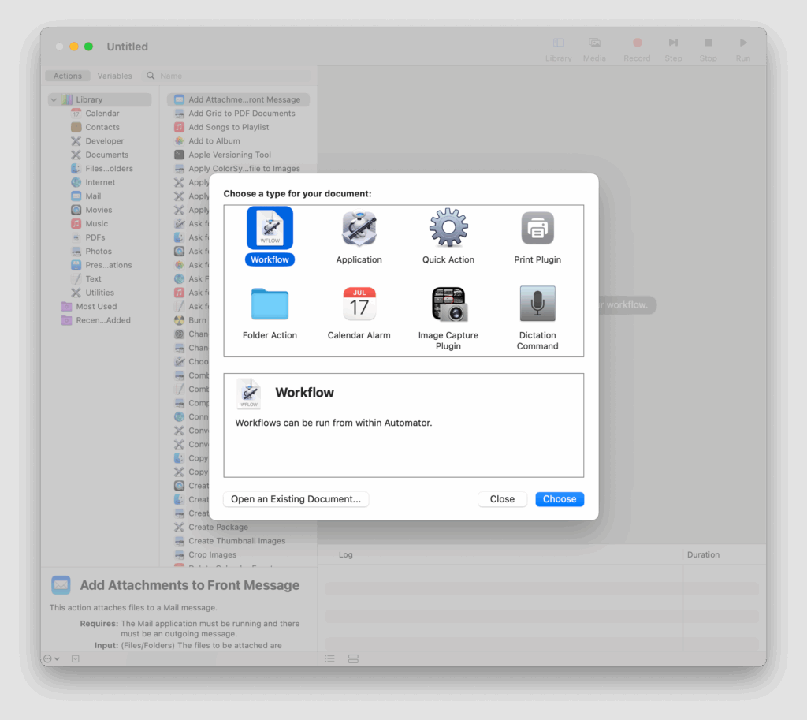Open an Existing Document button
Screen dimensions: 807x720
296,499
